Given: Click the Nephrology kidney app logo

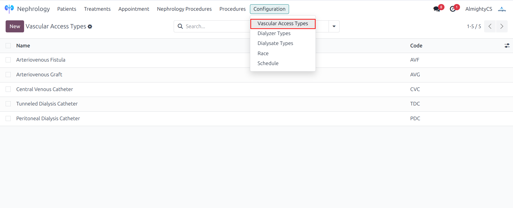Looking at the screenshot, I should coord(9,9).
